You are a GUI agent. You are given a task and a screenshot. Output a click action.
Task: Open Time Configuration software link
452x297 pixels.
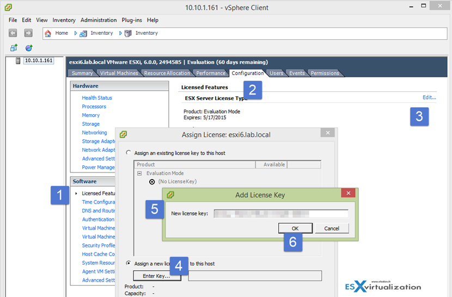click(x=99, y=202)
